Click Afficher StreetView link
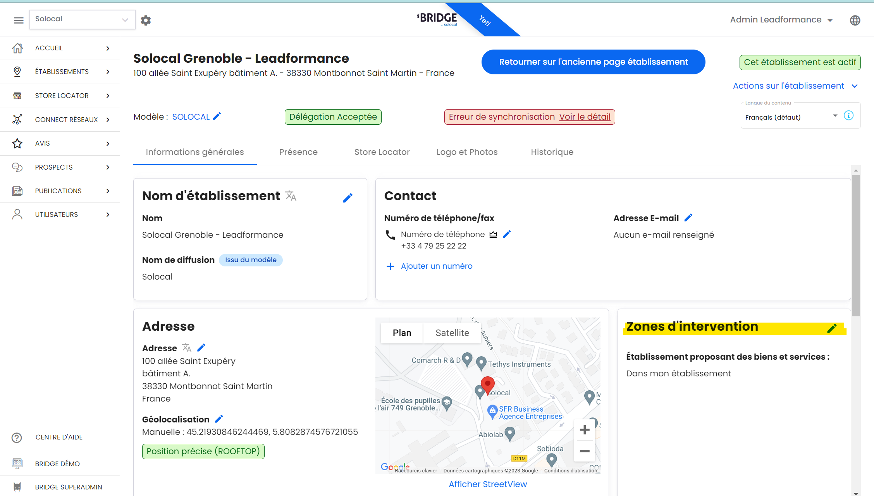The width and height of the screenshot is (874, 496). (488, 484)
